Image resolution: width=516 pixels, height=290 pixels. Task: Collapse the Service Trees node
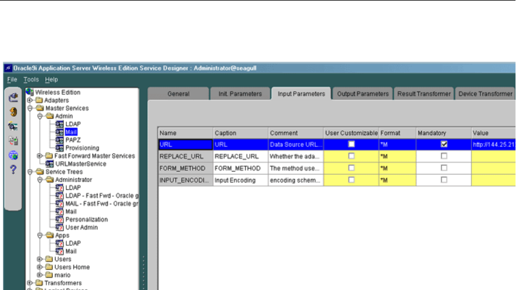point(30,172)
